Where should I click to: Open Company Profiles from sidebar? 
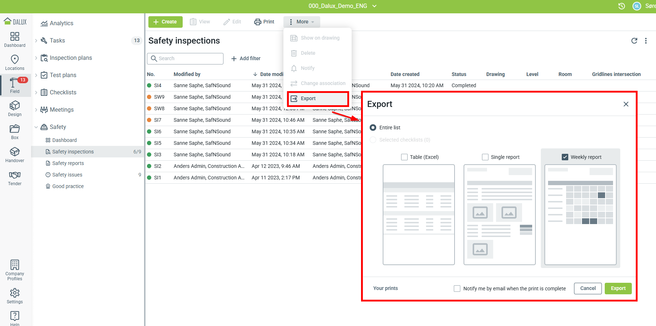click(14, 270)
